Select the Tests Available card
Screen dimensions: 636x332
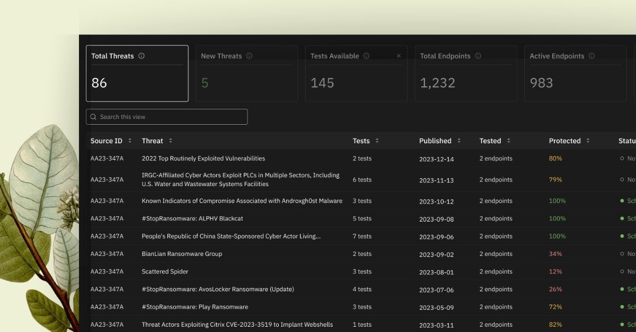point(356,73)
